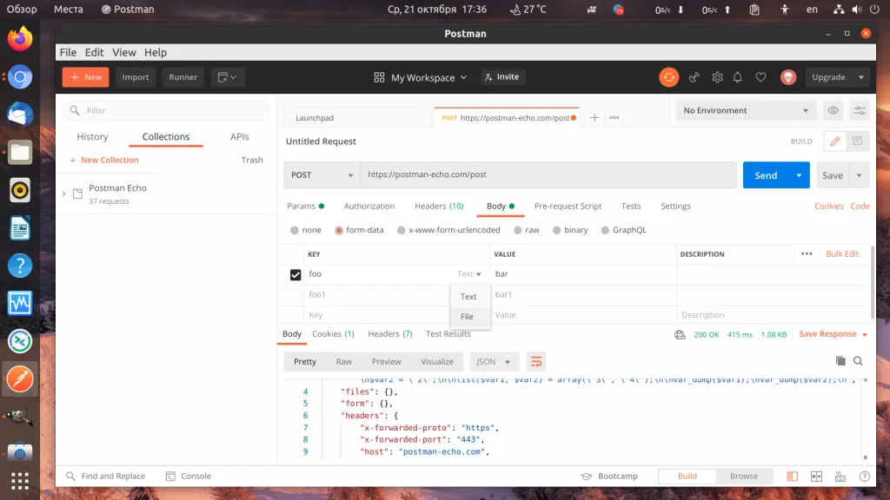Click the Bulk Edit link
Image resolution: width=890 pixels, height=500 pixels.
(841, 254)
